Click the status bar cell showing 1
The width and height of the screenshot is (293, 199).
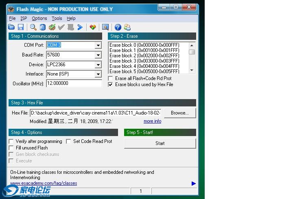[x=141, y=191]
